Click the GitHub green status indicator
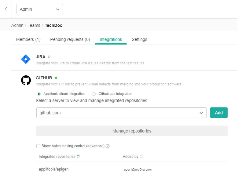 (56, 78)
